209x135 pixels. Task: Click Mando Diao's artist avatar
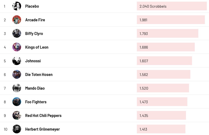(x=17, y=88)
